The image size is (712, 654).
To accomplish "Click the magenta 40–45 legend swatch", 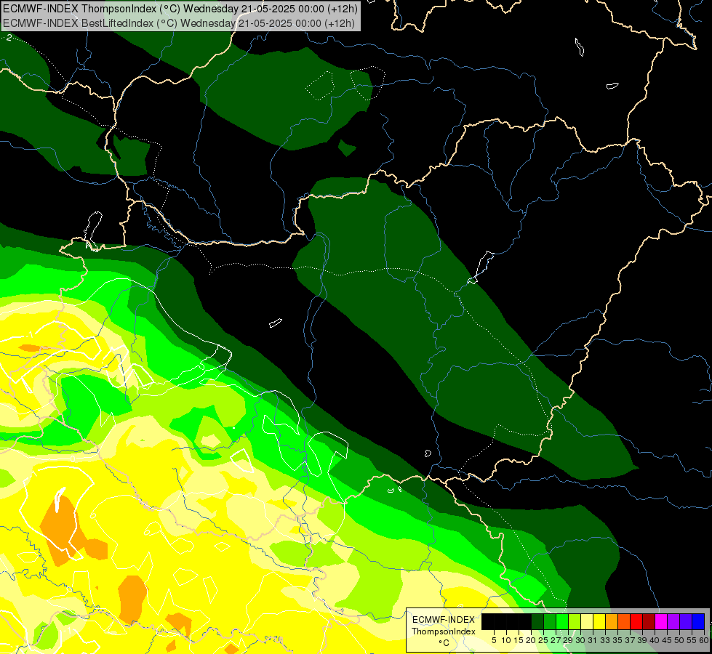I will [x=661, y=621].
